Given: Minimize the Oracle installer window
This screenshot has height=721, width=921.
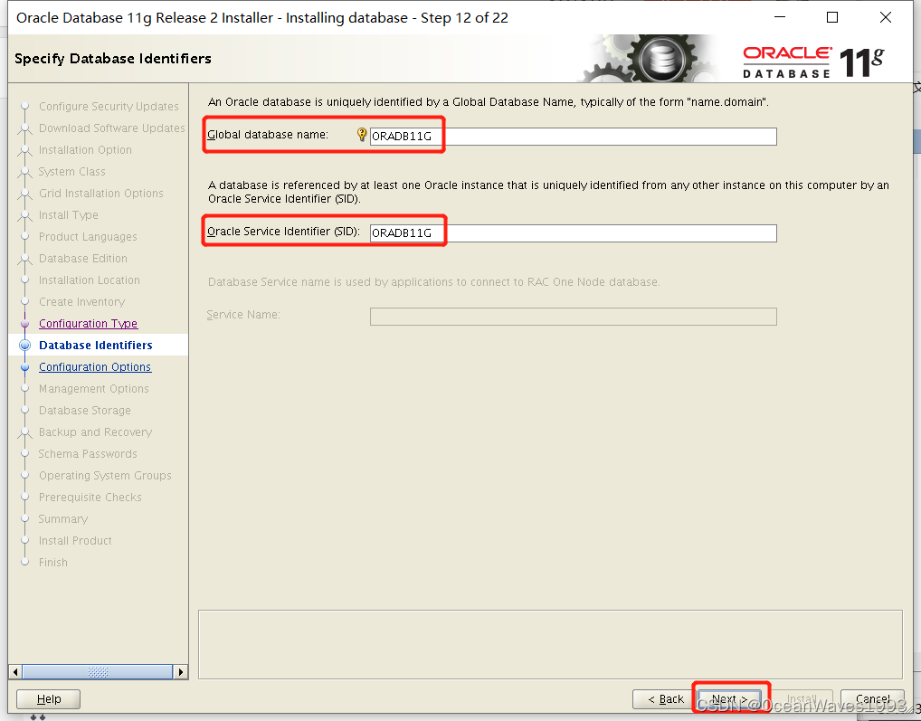Looking at the screenshot, I should (x=780, y=17).
